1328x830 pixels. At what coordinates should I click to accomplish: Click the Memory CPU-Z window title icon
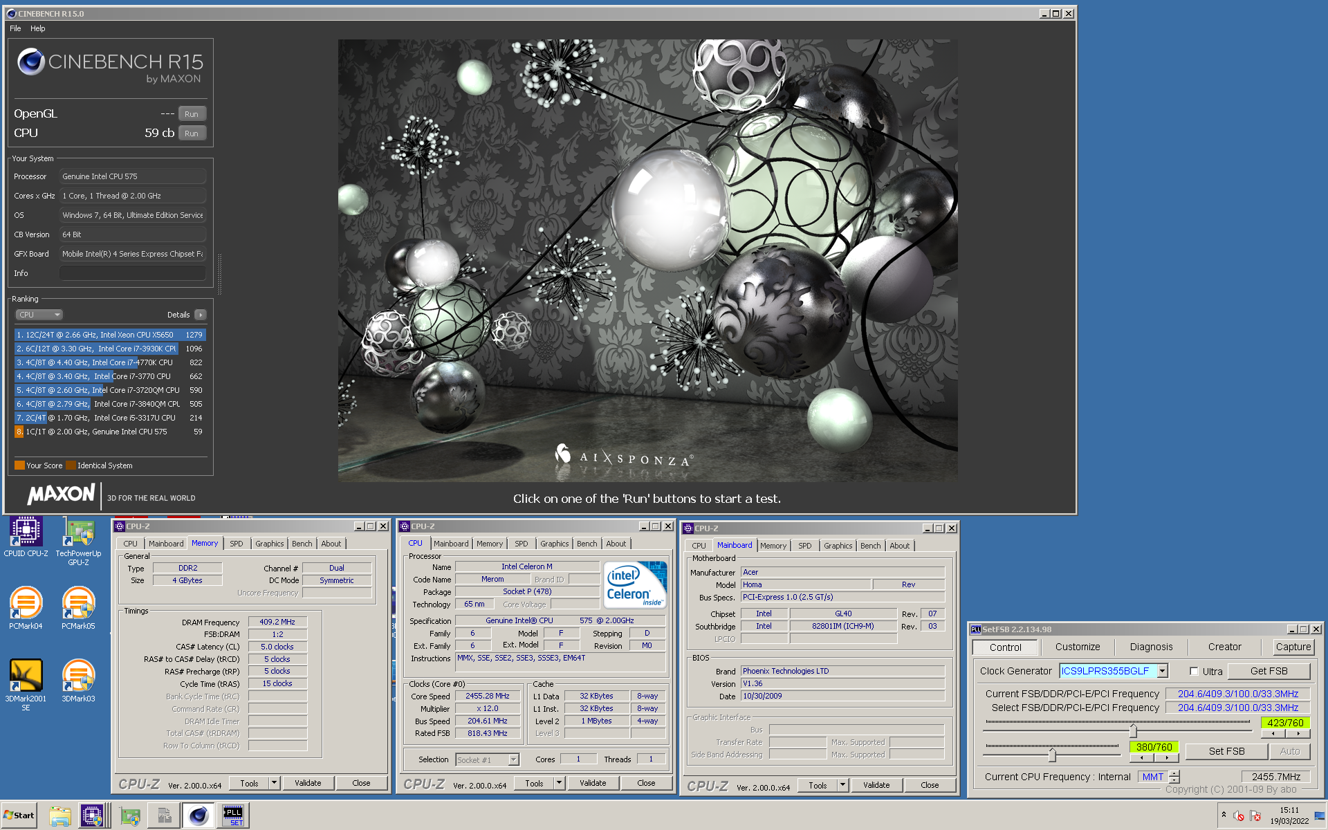click(x=120, y=526)
